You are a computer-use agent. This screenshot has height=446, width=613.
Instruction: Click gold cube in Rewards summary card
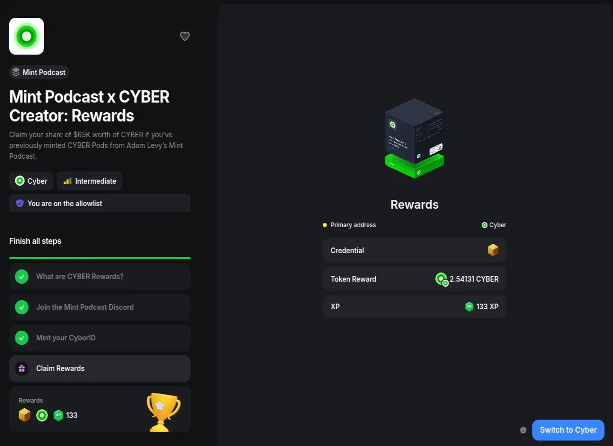tap(25, 415)
